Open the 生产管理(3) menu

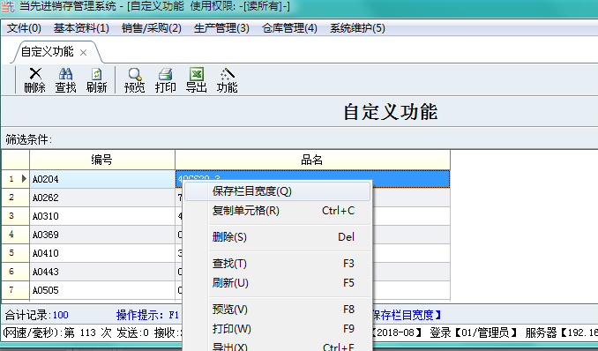[221, 28]
